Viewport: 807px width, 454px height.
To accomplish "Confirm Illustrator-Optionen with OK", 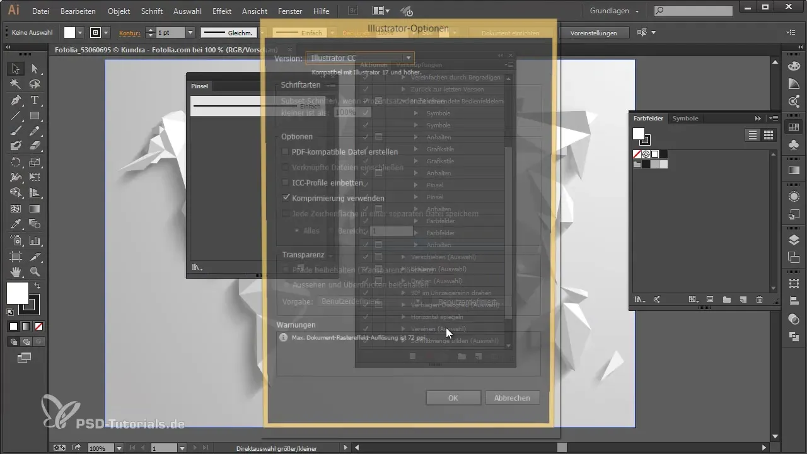I will pyautogui.click(x=453, y=398).
